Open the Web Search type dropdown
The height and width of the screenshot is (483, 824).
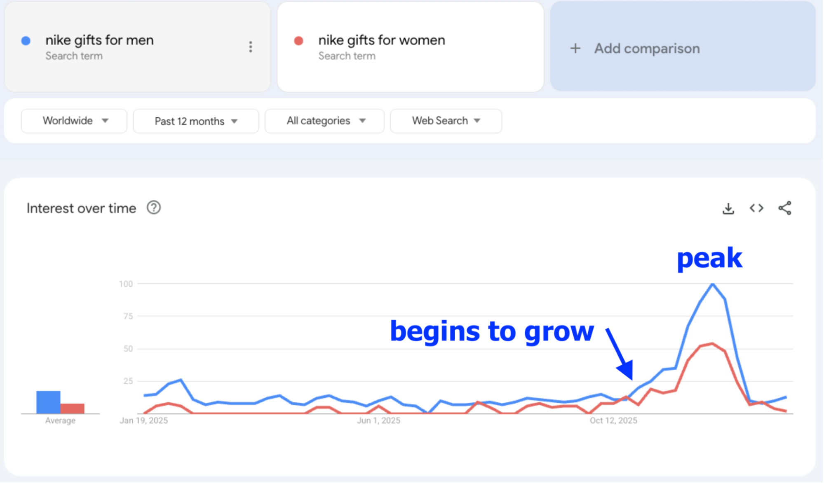446,121
